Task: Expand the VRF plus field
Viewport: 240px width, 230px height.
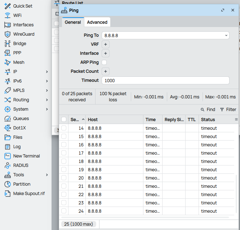Action: pyautogui.click(x=106, y=44)
